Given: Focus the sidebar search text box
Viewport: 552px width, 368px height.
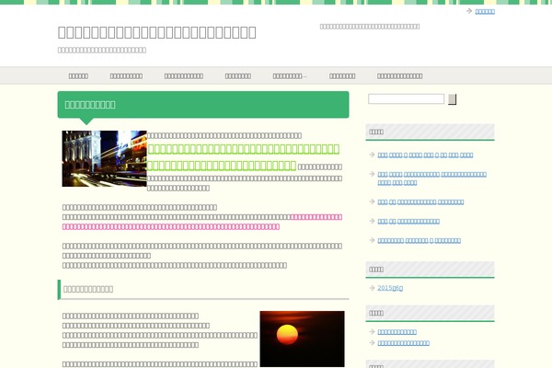Looking at the screenshot, I should (x=406, y=99).
